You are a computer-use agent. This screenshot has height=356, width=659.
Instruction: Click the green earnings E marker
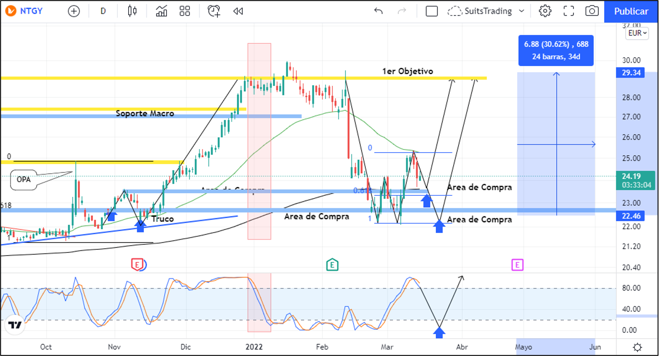click(x=332, y=265)
